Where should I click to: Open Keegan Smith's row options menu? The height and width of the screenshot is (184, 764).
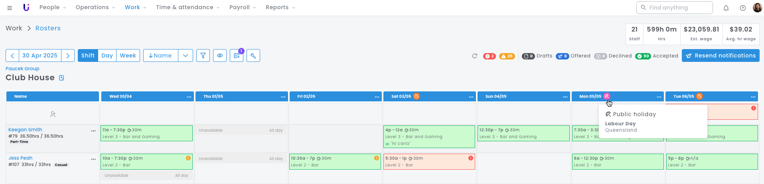[93, 131]
